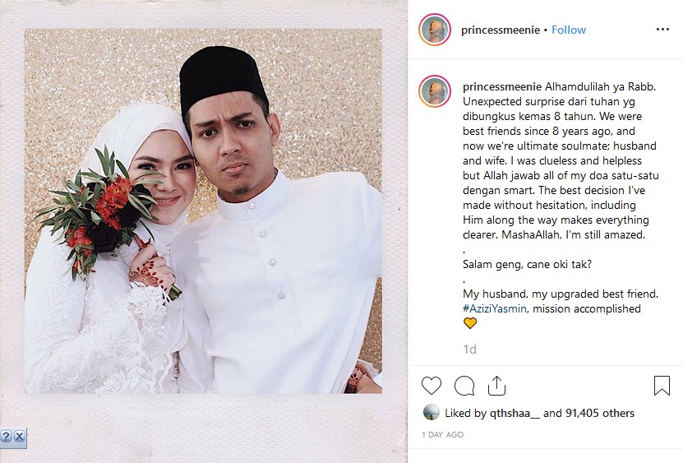The height and width of the screenshot is (463, 683).
Task: Open the comment bubble icon
Action: [x=464, y=386]
